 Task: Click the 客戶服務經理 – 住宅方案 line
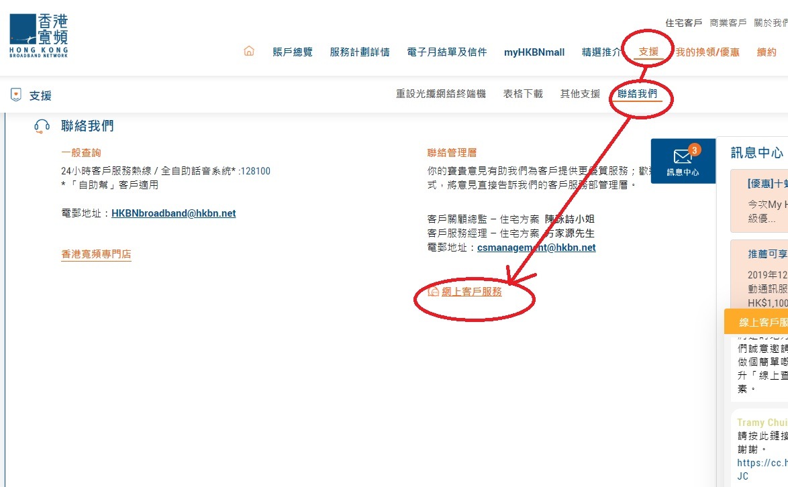coord(511,233)
